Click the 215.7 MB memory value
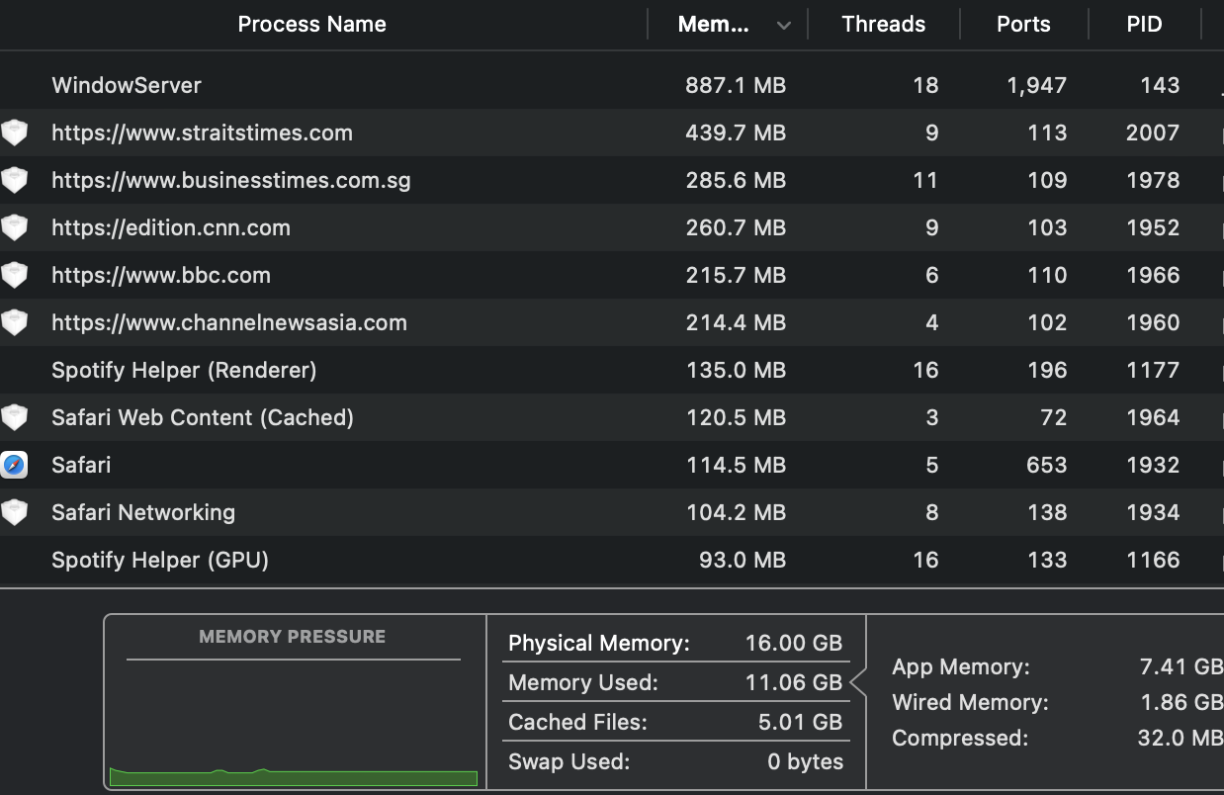Viewport: 1224px width, 795px height. 736,275
